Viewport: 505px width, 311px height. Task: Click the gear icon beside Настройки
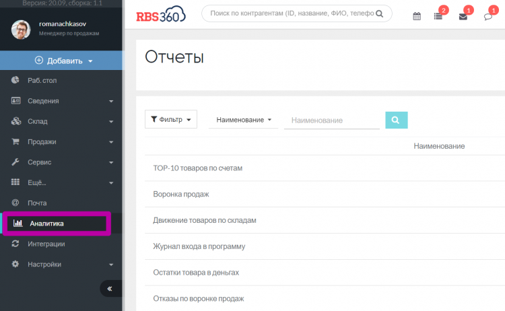click(15, 264)
